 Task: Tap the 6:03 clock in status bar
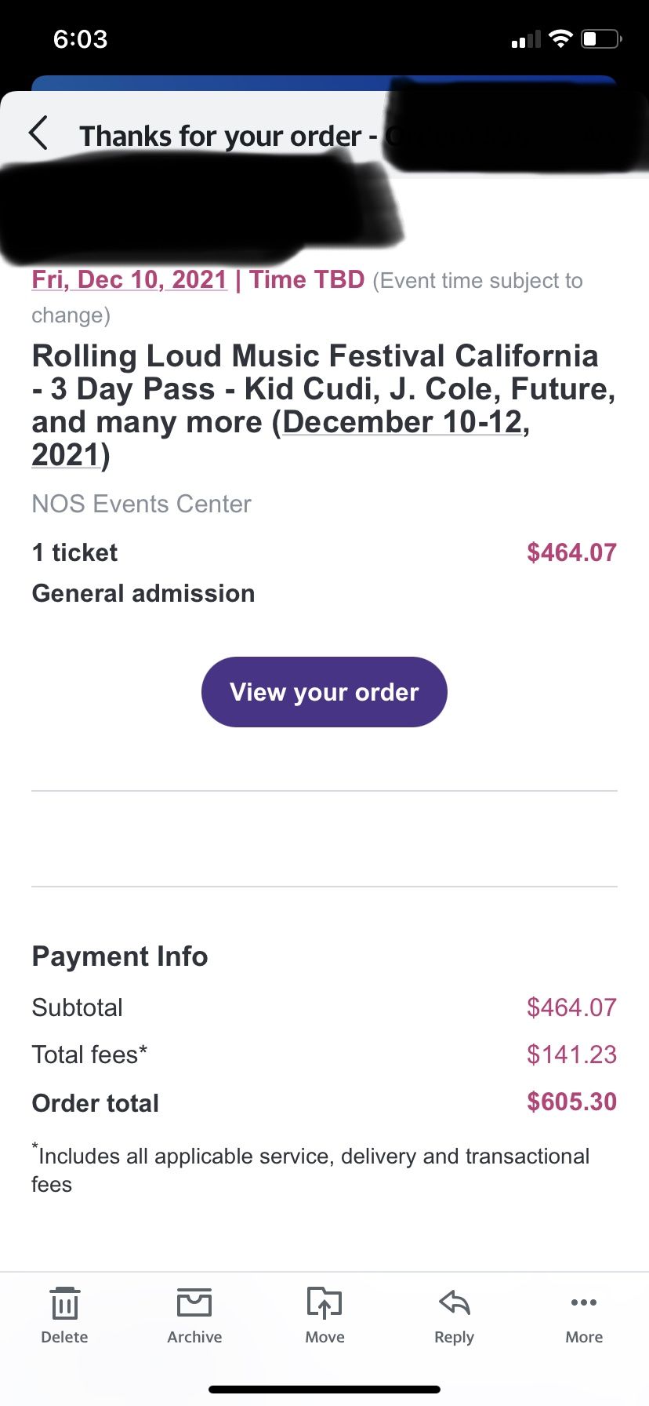(80, 39)
